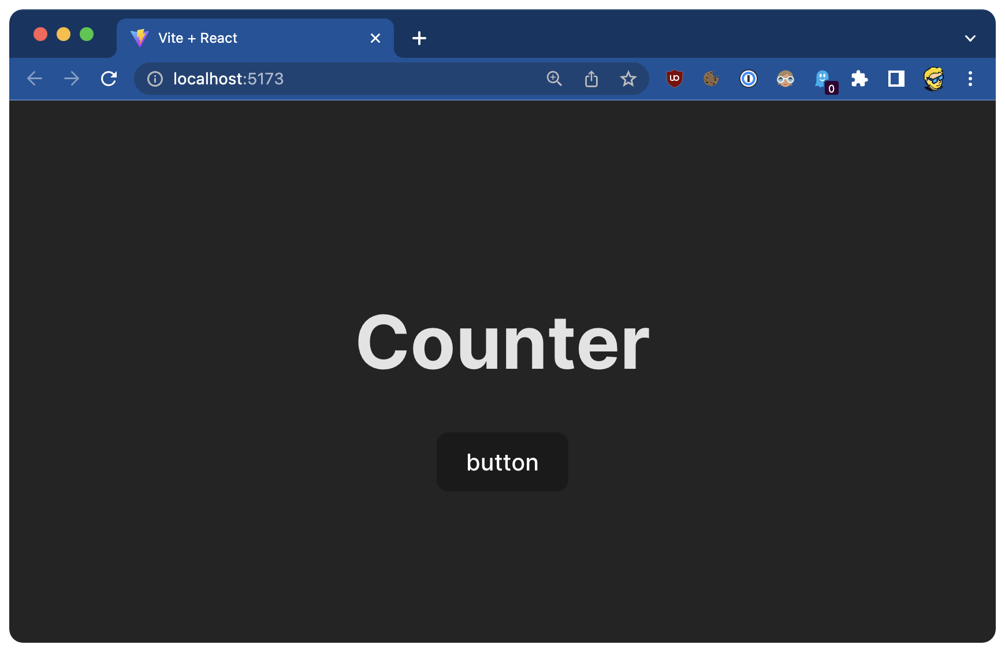1005x652 pixels.
Task: Reload the current page
Action: point(109,79)
